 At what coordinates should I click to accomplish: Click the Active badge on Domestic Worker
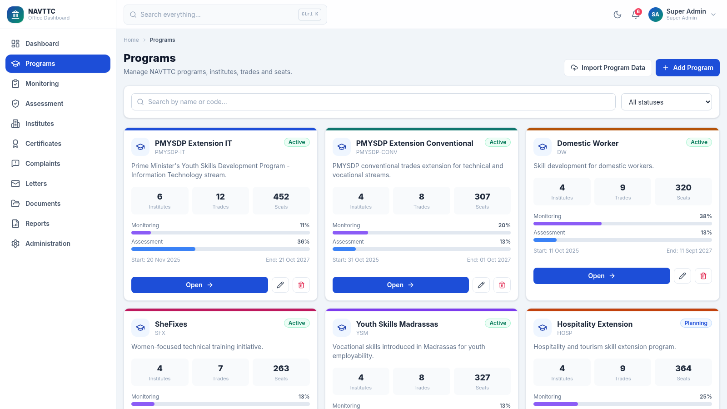[x=699, y=142]
